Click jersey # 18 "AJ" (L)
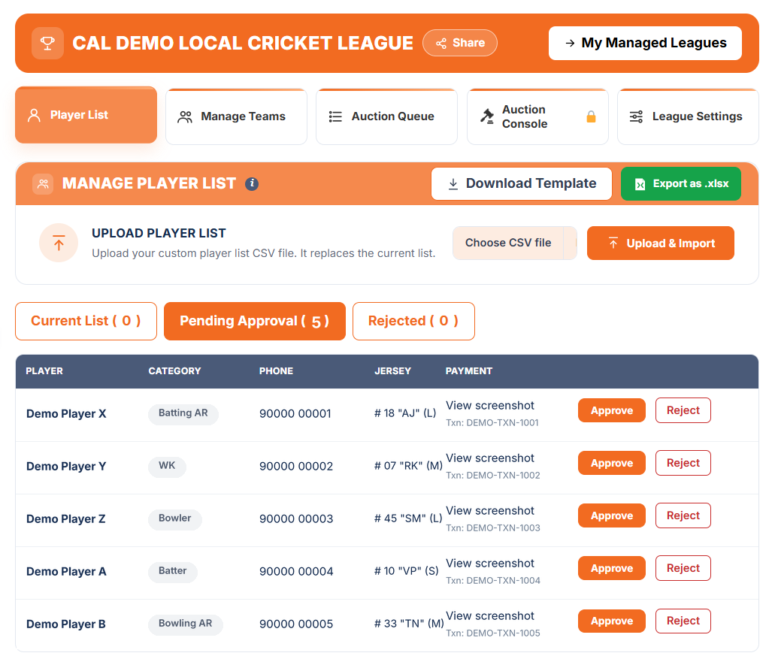Screen dimensions: 772x659 (405, 413)
